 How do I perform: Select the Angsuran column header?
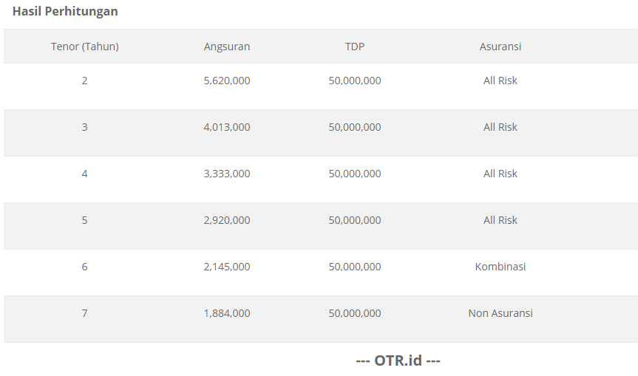click(227, 47)
